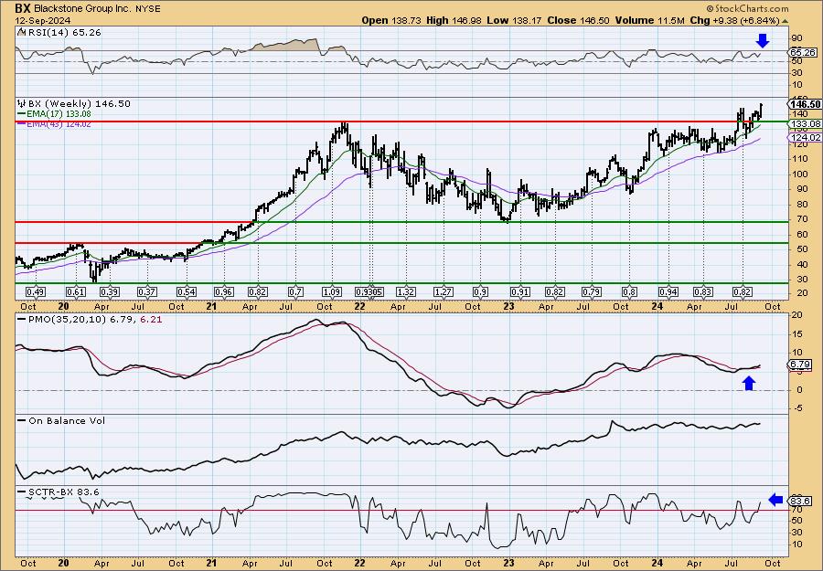Click the 0.96 volume box
Viewport: 823px width, 571px height.
point(224,292)
